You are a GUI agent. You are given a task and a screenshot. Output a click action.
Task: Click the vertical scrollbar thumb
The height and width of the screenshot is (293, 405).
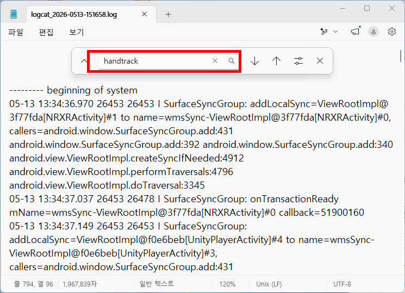coord(400,56)
